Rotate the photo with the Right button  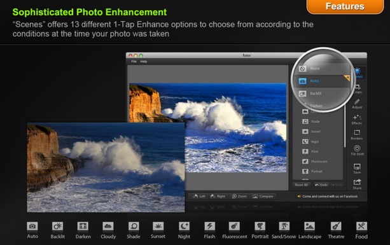tap(218, 196)
